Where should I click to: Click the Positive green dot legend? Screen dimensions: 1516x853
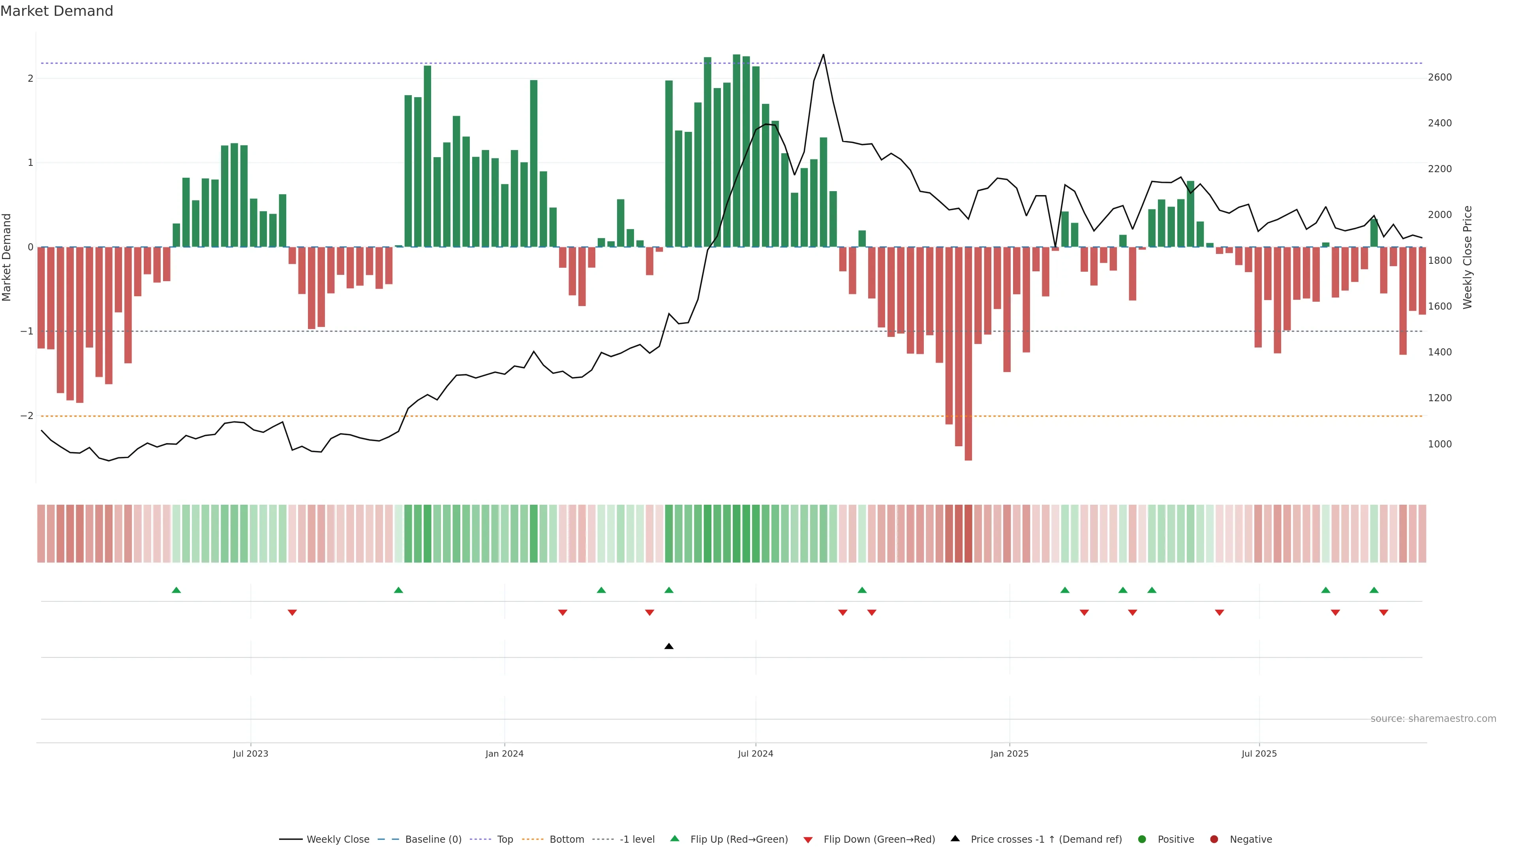click(1142, 839)
